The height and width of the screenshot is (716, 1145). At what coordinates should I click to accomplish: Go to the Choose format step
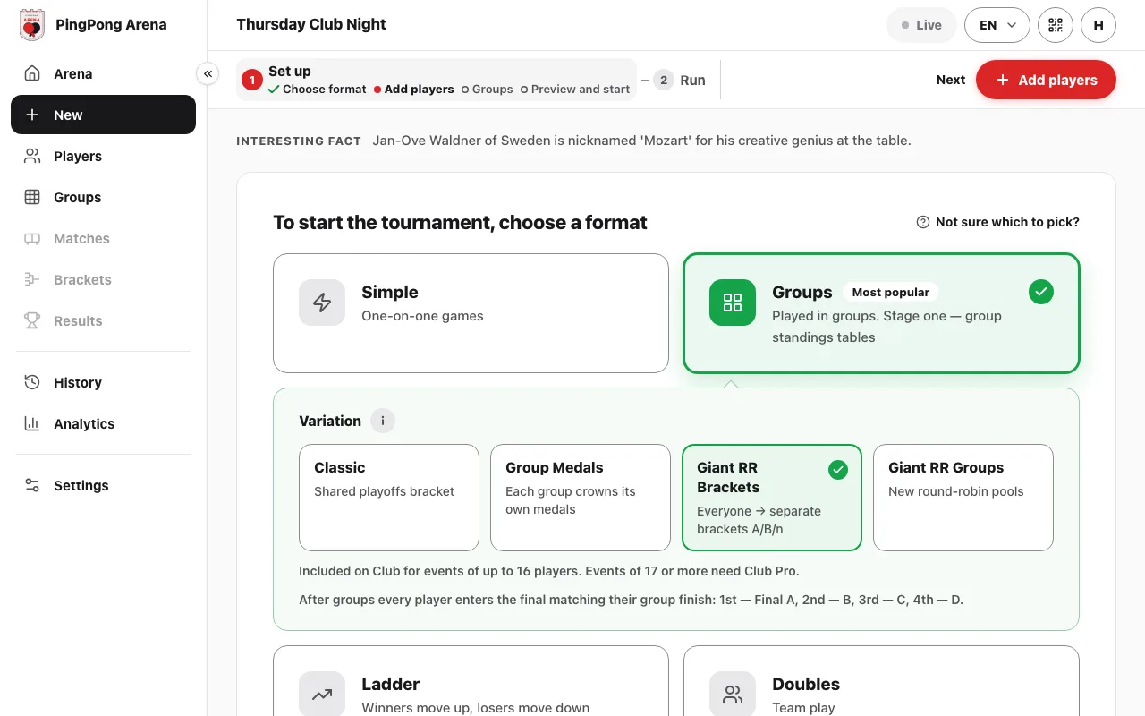click(x=318, y=89)
